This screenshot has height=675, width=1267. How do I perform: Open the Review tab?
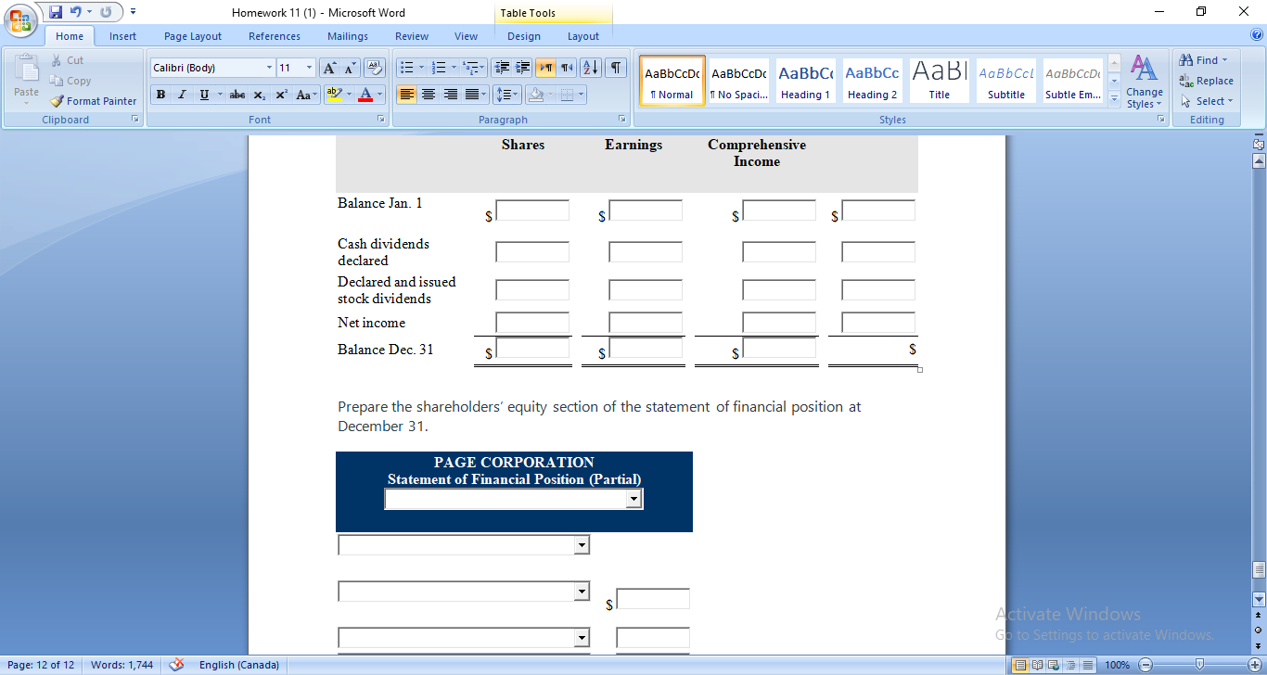tap(412, 36)
